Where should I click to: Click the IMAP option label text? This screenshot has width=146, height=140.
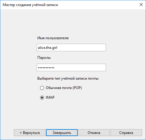50,97
